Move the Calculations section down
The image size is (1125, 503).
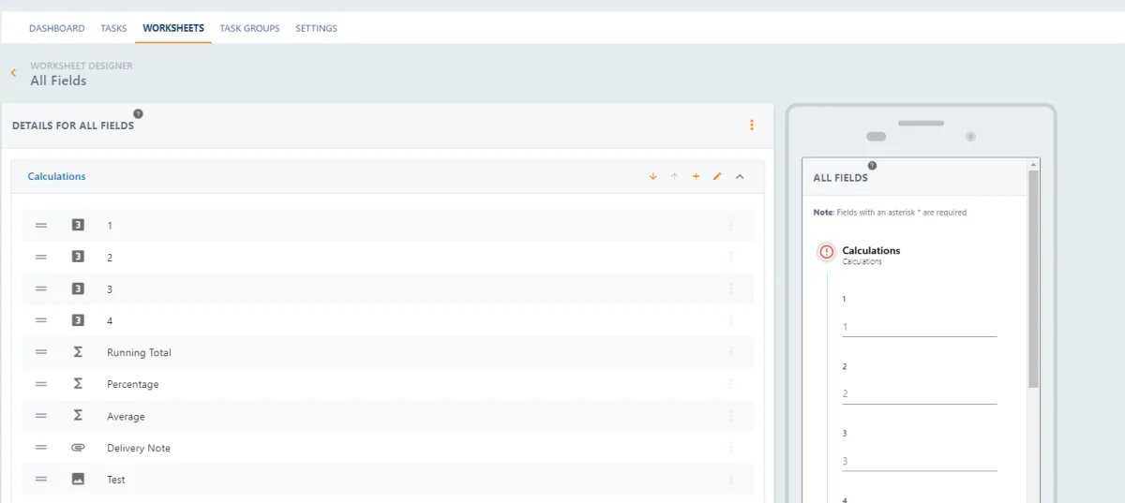pyautogui.click(x=653, y=176)
